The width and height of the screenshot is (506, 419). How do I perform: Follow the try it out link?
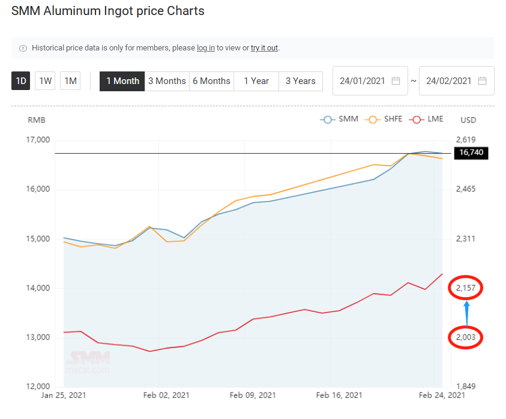coord(264,48)
